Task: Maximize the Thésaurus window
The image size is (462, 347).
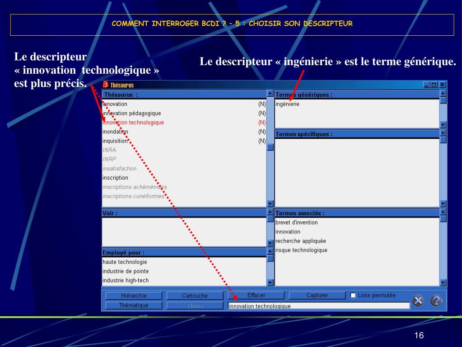Action: [434, 85]
